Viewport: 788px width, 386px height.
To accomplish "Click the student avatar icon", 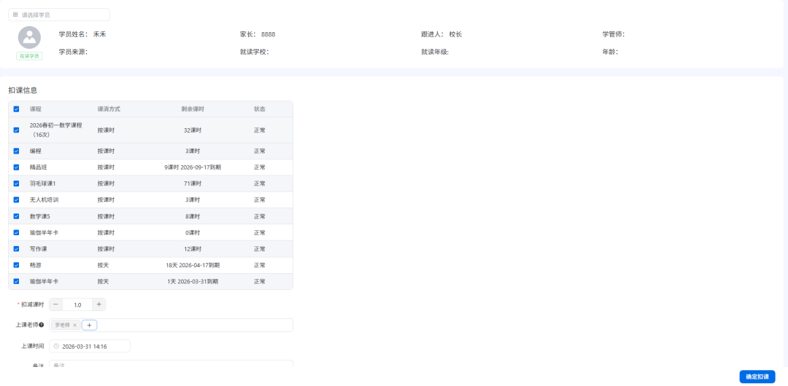I will tap(29, 37).
